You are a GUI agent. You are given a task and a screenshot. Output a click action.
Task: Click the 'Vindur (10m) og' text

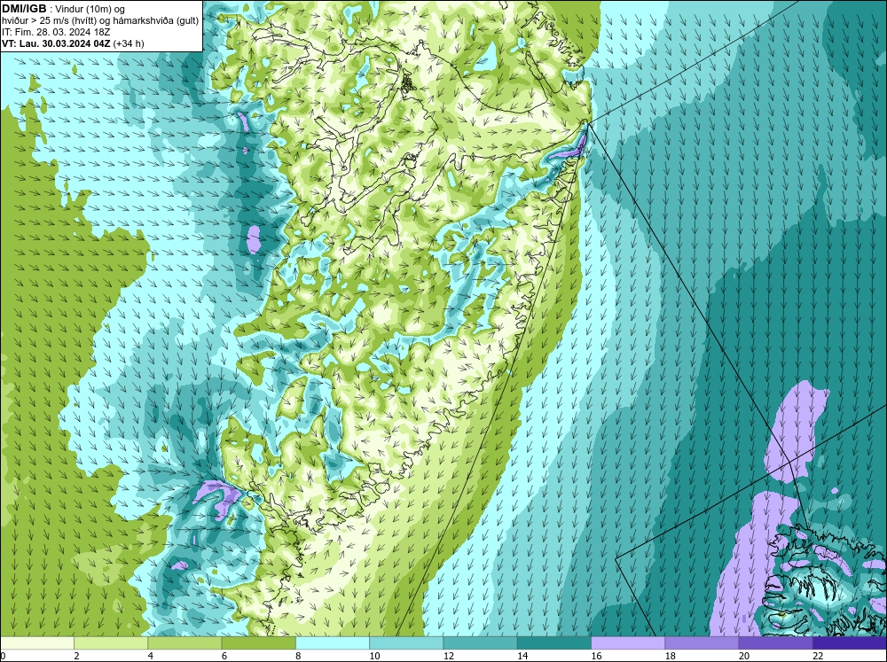pyautogui.click(x=91, y=9)
